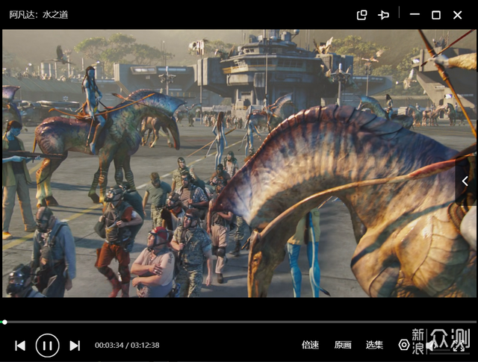Click the 00:03:34 / 03:12:38 time display
The height and width of the screenshot is (362, 478).
(127, 346)
